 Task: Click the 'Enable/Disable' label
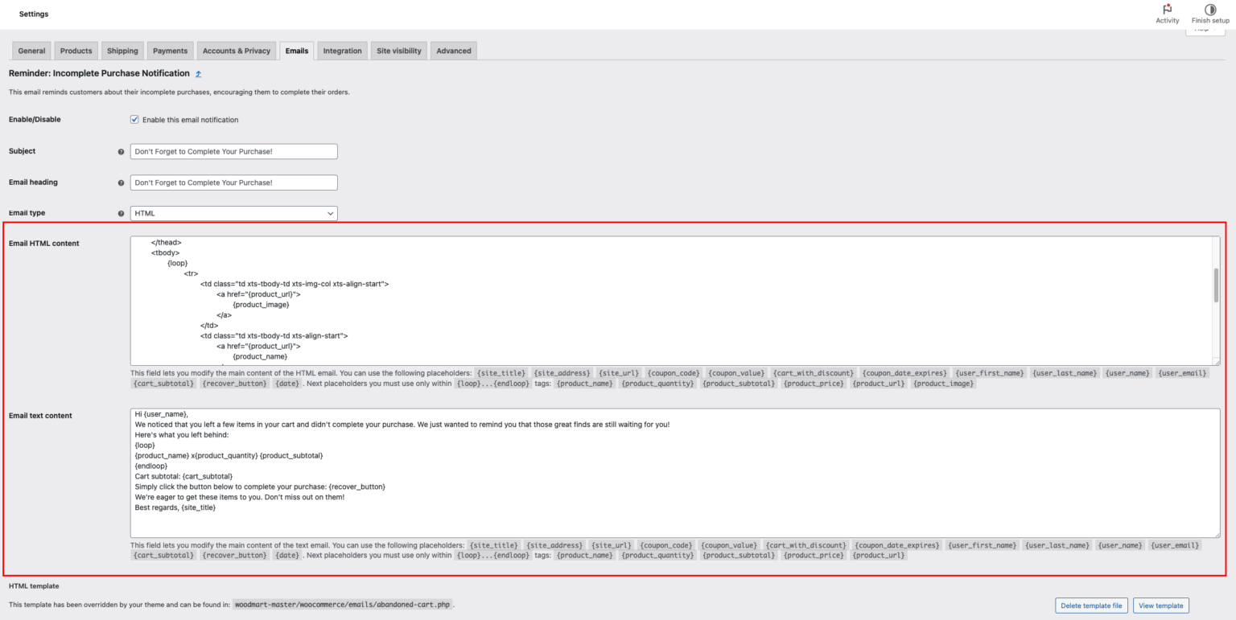(x=35, y=119)
